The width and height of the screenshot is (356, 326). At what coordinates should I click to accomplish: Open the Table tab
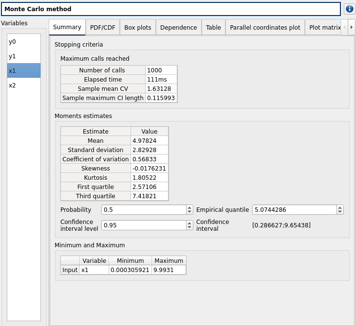click(213, 27)
